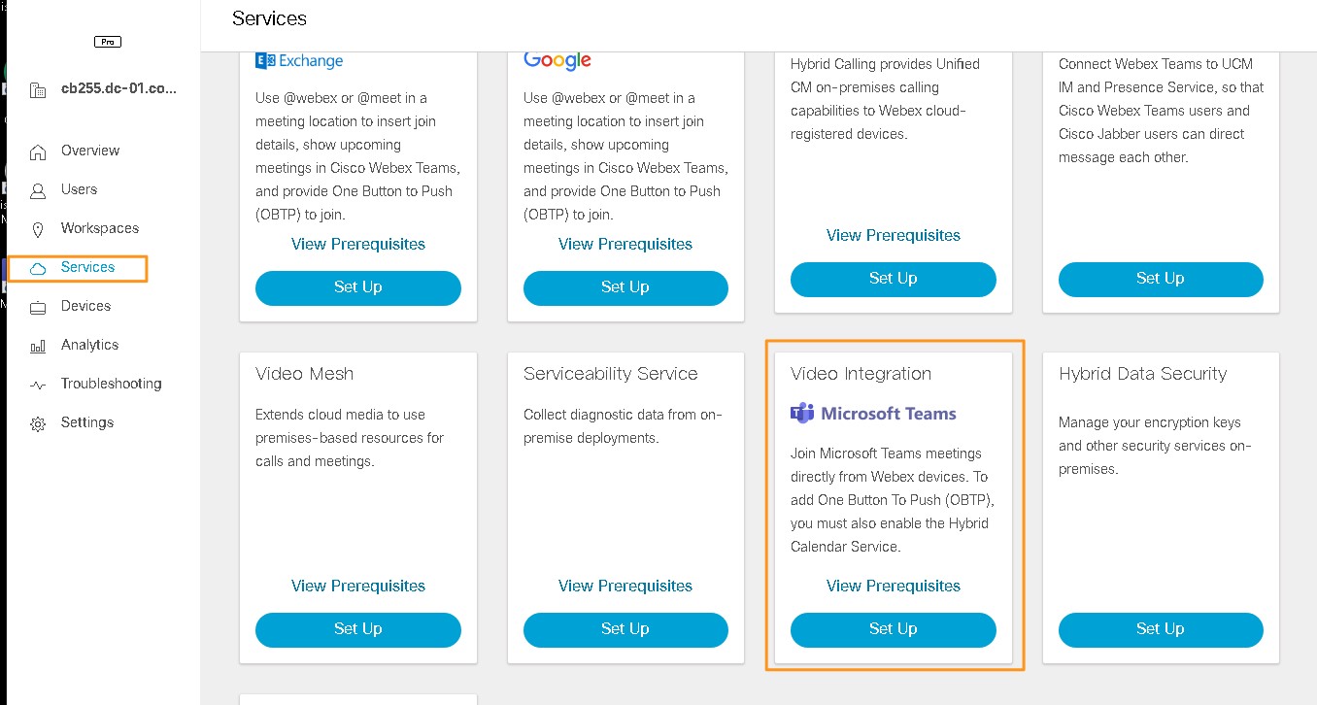Click the Services cloud icon
Screen dimensions: 1317x705
tap(38, 268)
